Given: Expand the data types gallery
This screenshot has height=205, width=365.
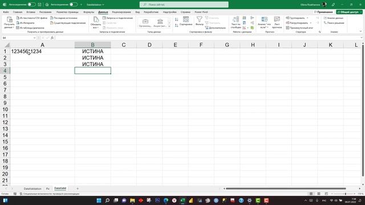Looking at the screenshot, I should (169, 26).
